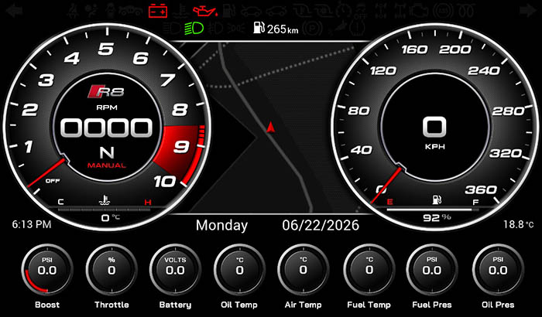Tap the dim airbag warning icon

tap(91, 11)
